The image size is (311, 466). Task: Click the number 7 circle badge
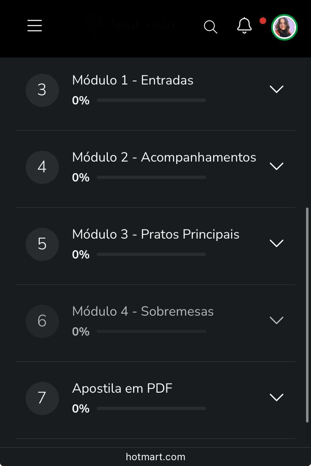[42, 398]
